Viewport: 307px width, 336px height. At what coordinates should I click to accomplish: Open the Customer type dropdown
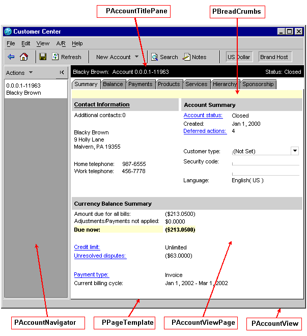(295, 151)
